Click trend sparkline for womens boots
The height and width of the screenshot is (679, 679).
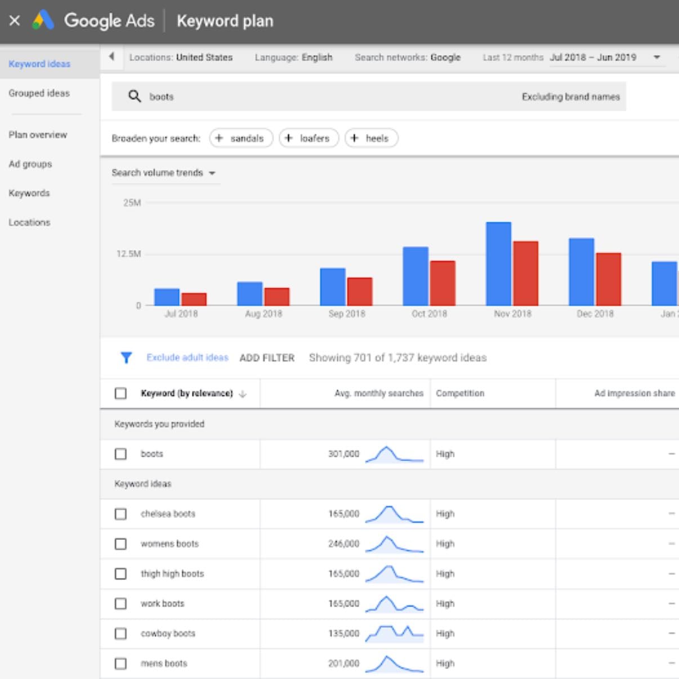pos(394,544)
